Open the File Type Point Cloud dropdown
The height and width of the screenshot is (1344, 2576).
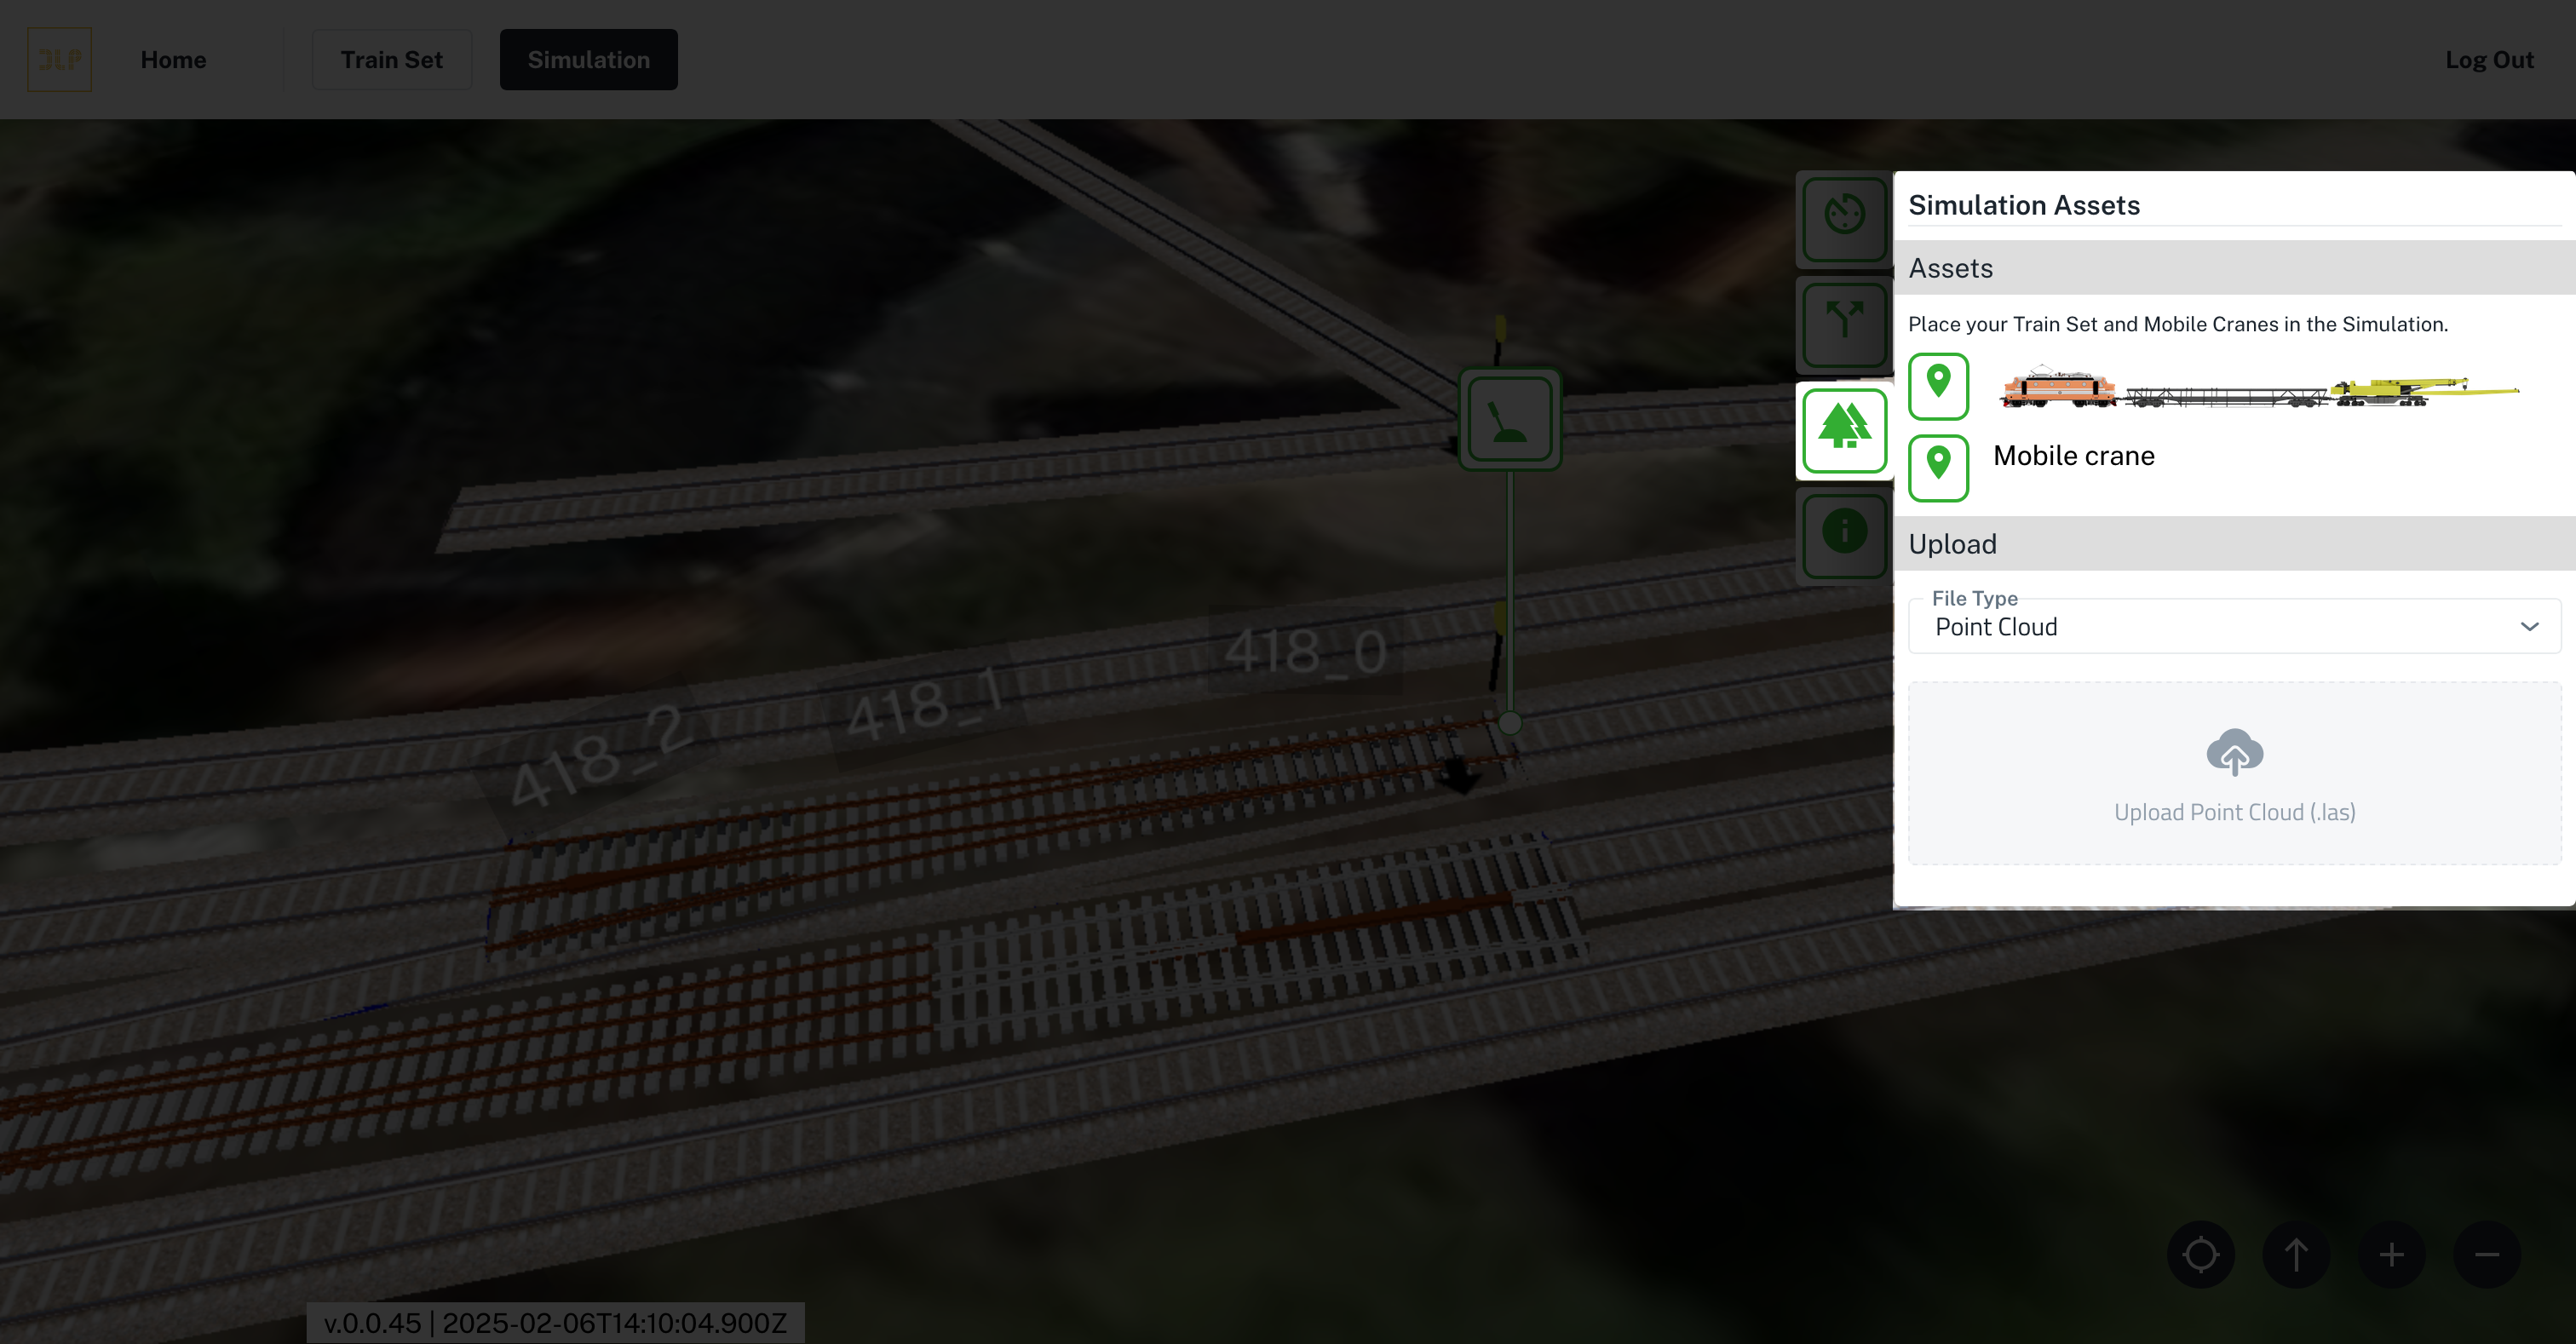coord(2234,626)
